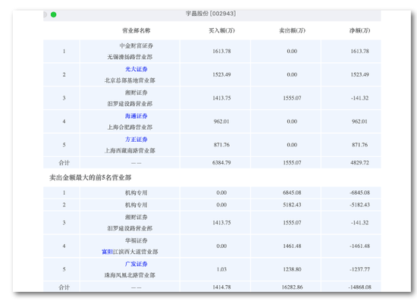Click net amount -1237.77
This screenshot has width=417, height=301.
(x=359, y=270)
